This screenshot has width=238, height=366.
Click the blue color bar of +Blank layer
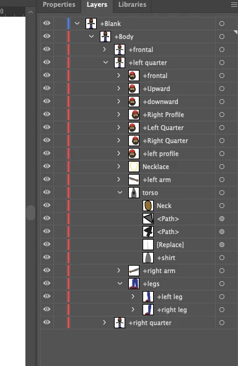point(68,24)
